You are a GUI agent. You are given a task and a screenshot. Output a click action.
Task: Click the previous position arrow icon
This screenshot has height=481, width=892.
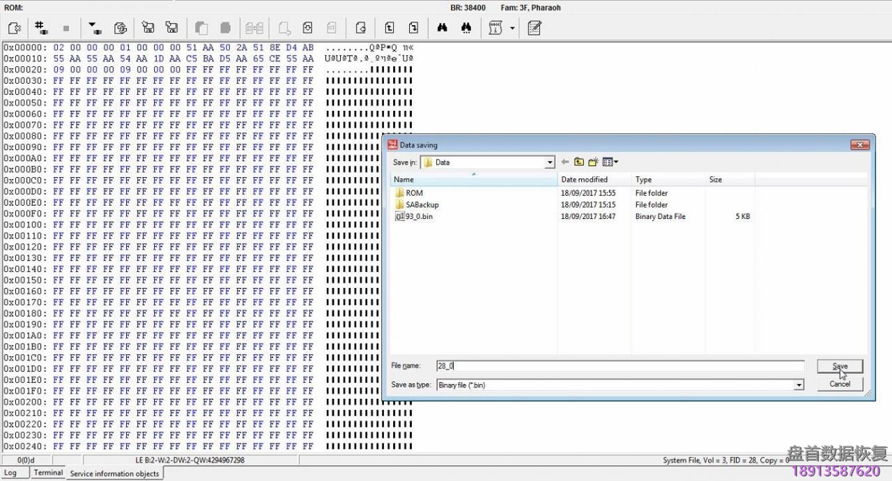point(389,28)
